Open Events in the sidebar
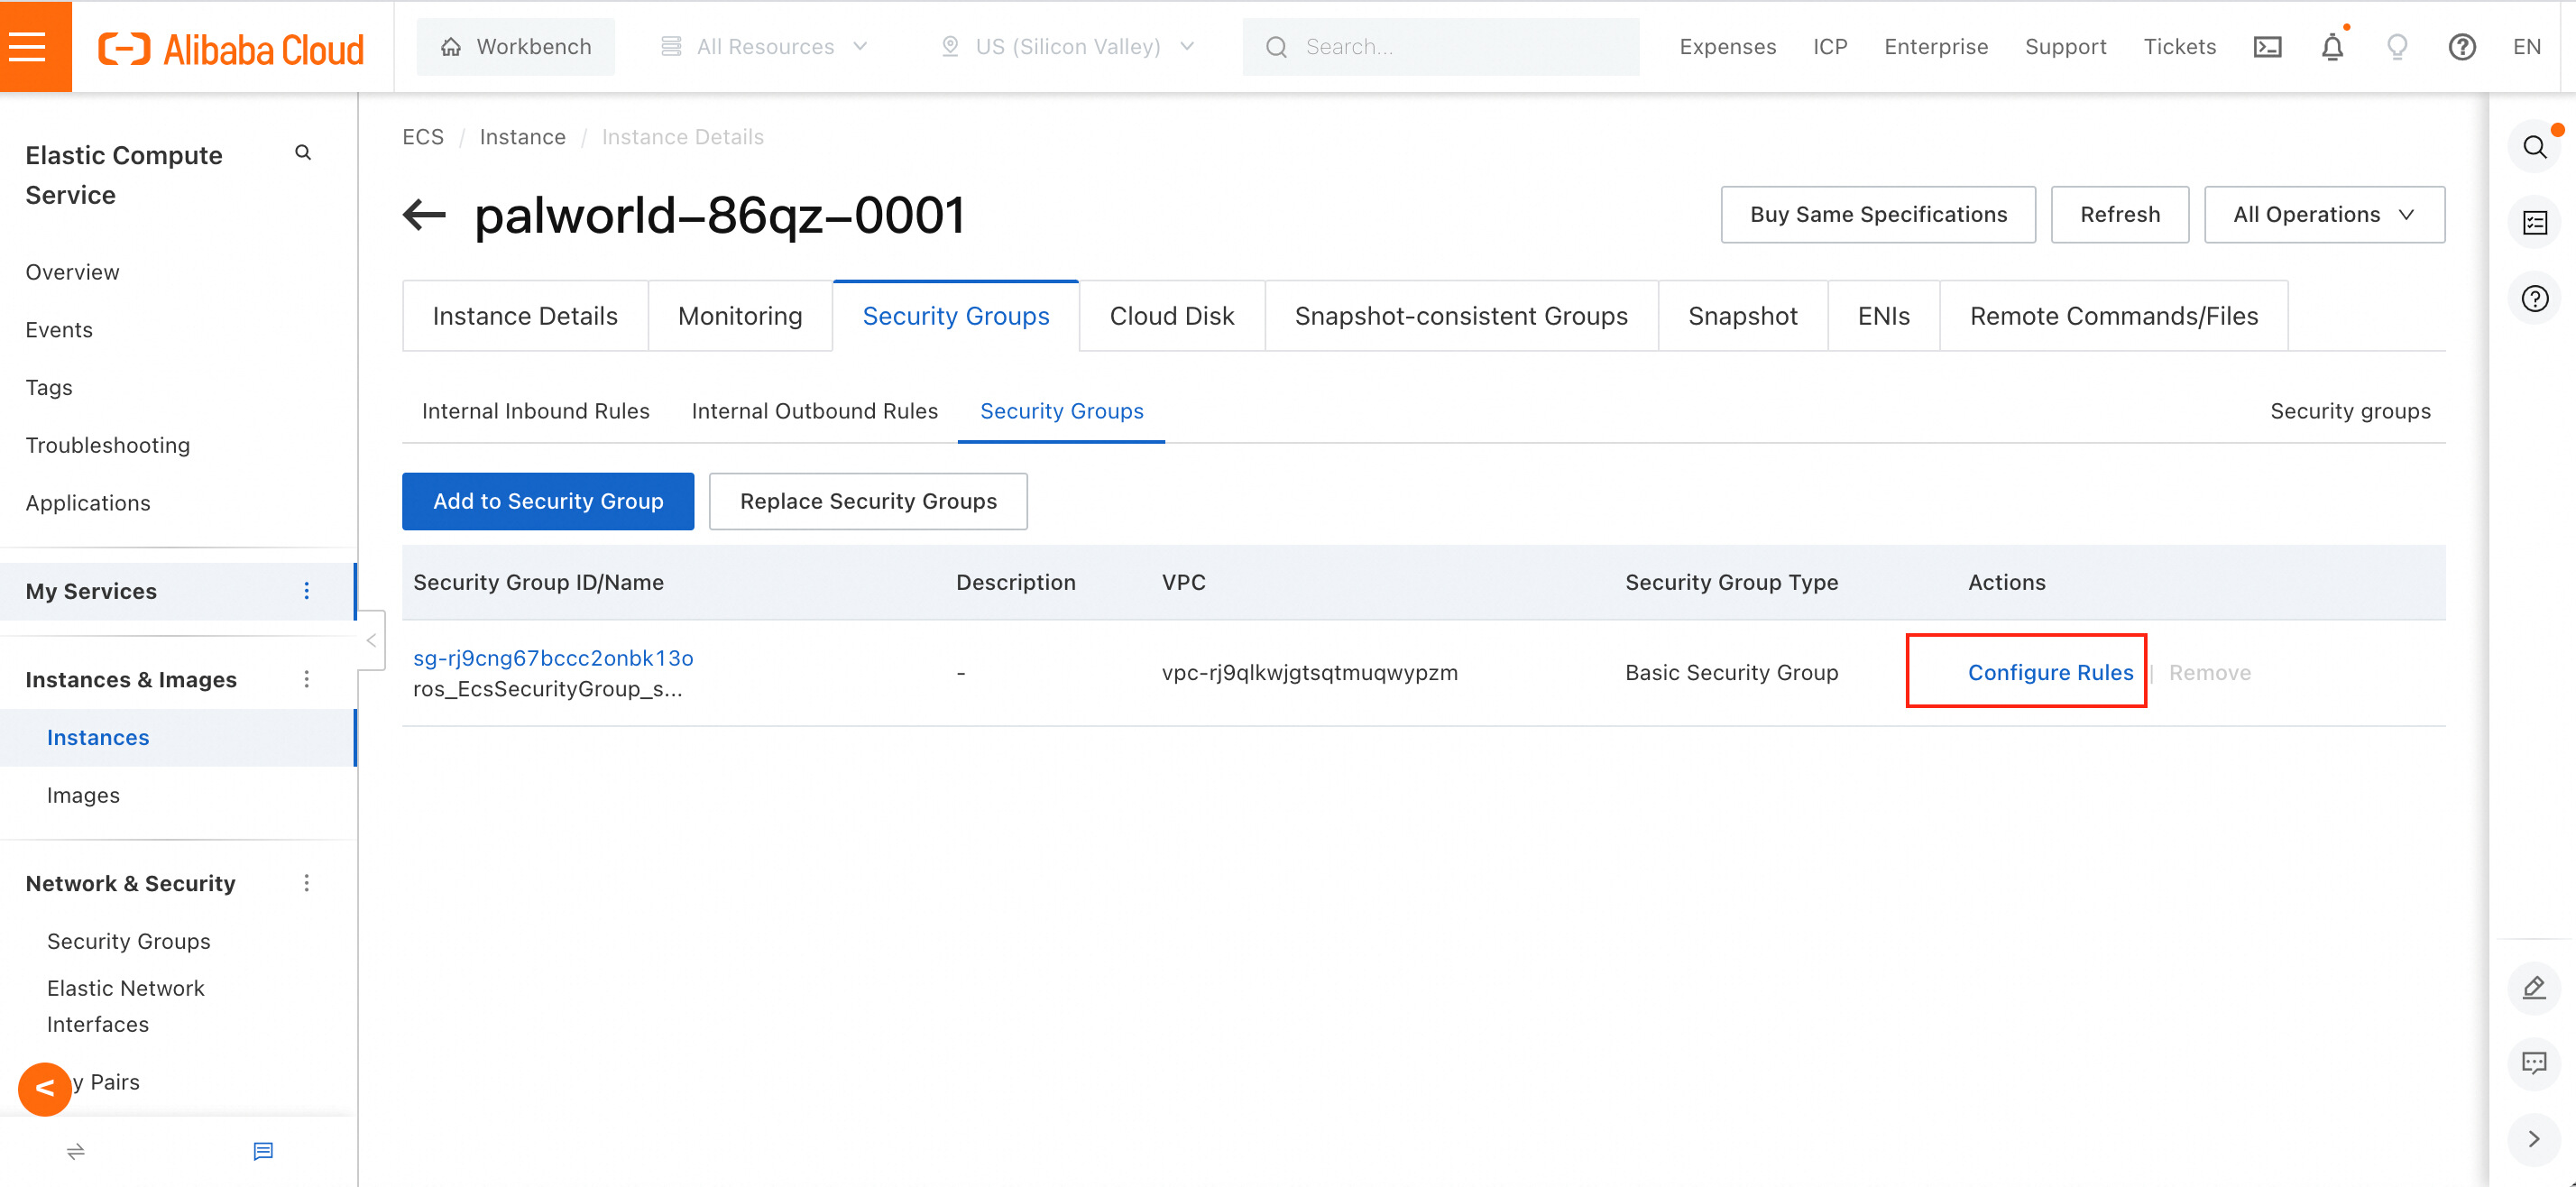This screenshot has width=2576, height=1187. pos(59,330)
